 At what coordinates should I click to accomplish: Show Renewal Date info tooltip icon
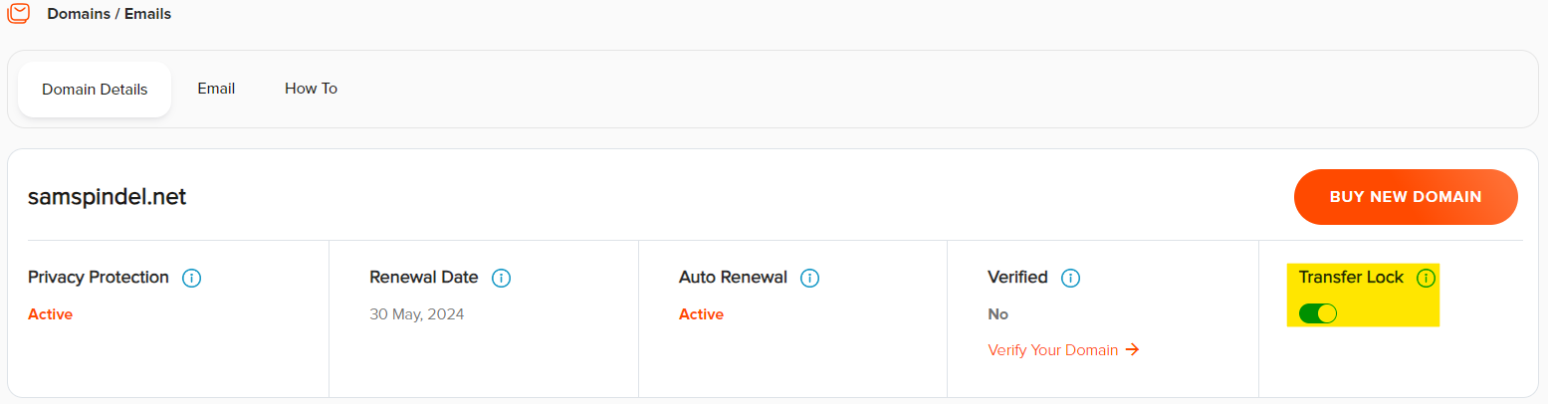click(502, 278)
